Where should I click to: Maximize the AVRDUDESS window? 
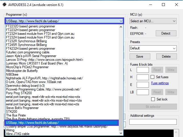point(163,5)
